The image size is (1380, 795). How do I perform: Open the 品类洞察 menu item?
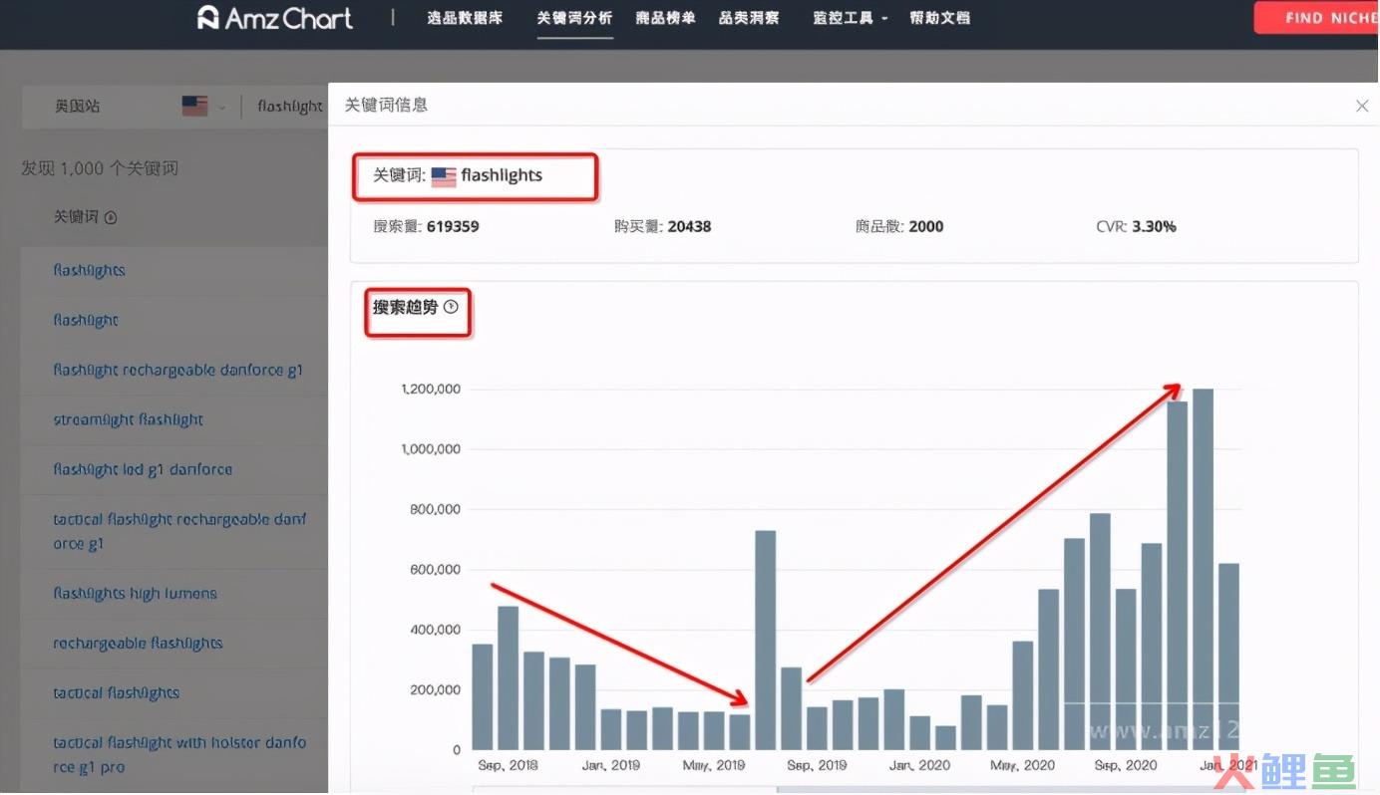pyautogui.click(x=749, y=18)
